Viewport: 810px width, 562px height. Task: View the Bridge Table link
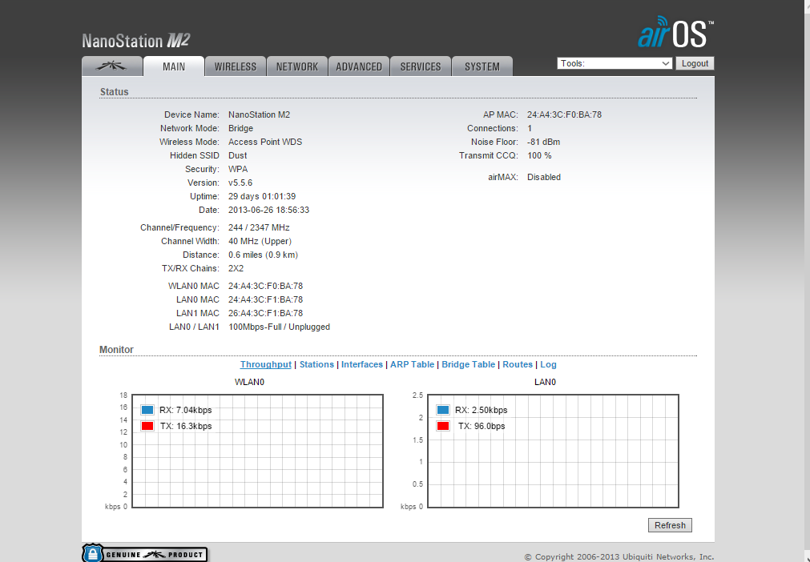coord(468,364)
